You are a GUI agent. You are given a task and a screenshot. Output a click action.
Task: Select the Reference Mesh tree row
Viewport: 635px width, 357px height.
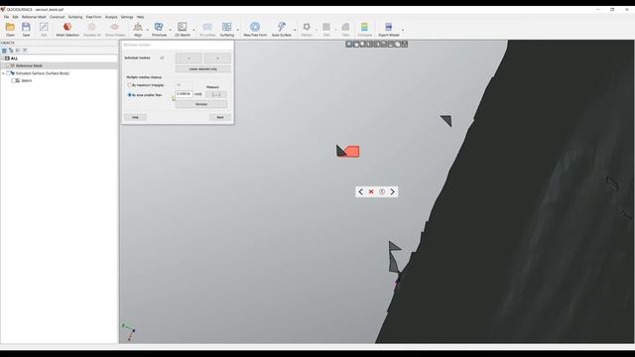point(60,65)
